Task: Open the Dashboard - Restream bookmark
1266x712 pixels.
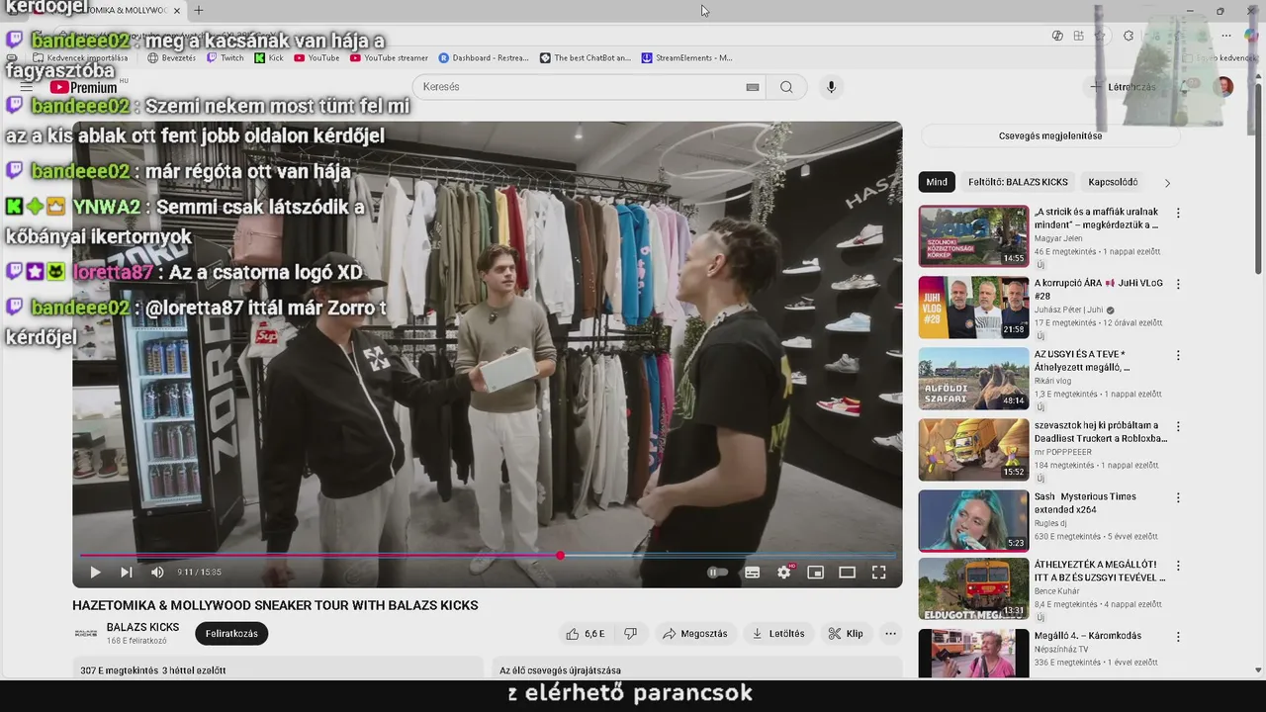Action: pos(484,57)
